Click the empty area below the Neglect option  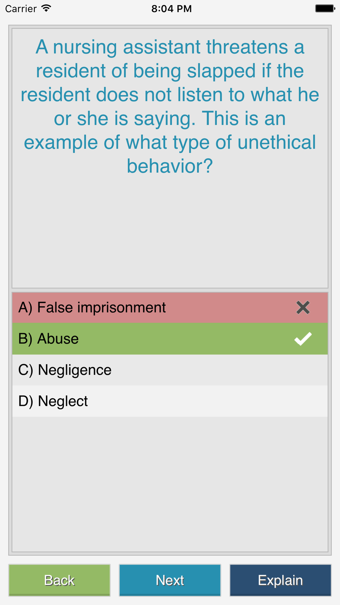170,483
